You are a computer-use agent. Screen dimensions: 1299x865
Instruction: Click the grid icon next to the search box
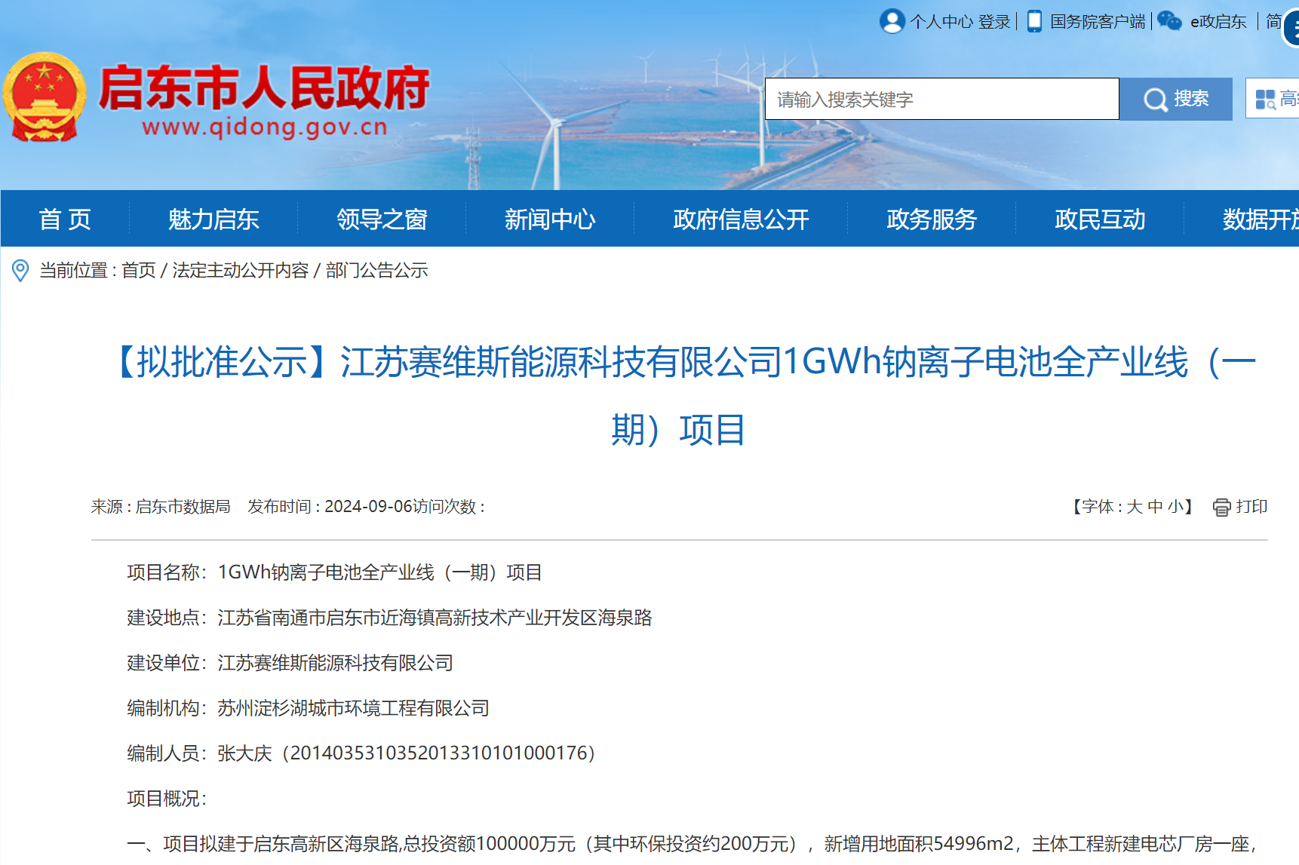pyautogui.click(x=1265, y=98)
